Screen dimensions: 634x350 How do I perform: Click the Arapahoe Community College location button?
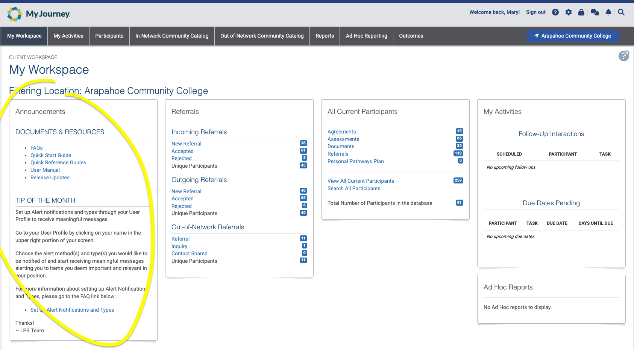coord(572,36)
